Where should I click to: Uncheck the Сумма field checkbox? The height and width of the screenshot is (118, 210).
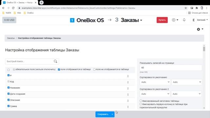pos(9,106)
